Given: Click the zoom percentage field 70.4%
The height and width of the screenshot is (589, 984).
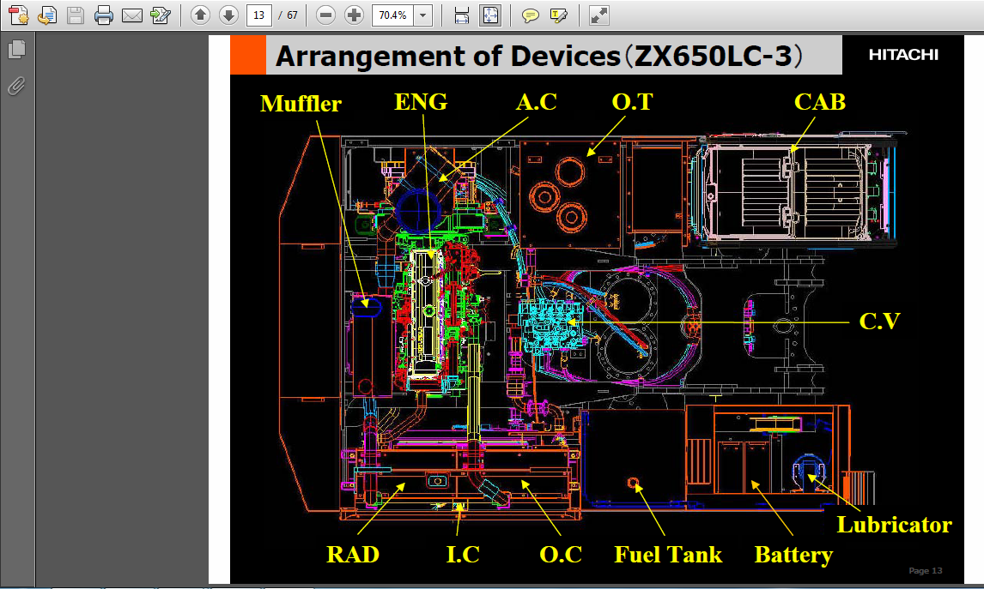Looking at the screenshot, I should (393, 15).
